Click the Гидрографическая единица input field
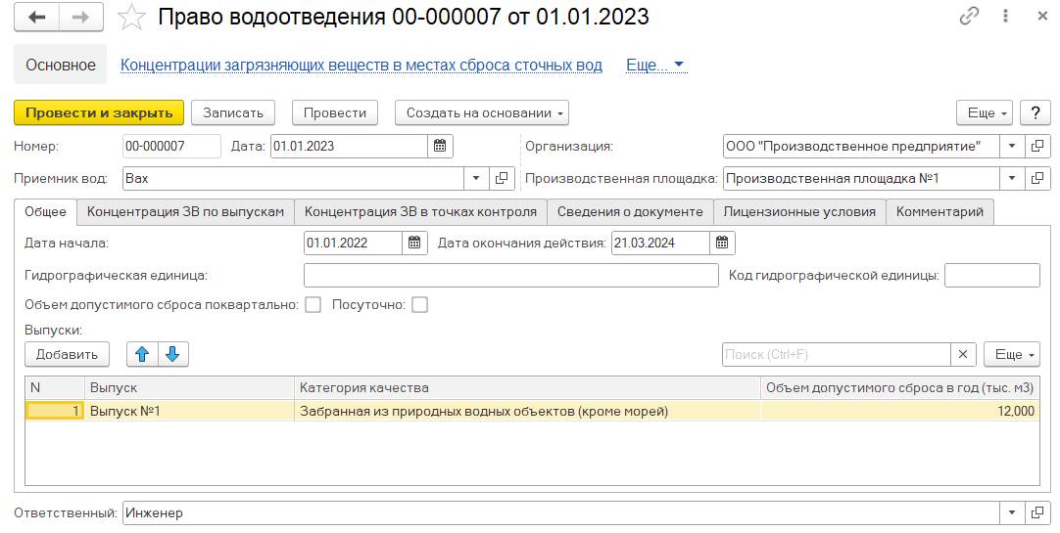Screen dimensions: 1060x533 click(510, 276)
